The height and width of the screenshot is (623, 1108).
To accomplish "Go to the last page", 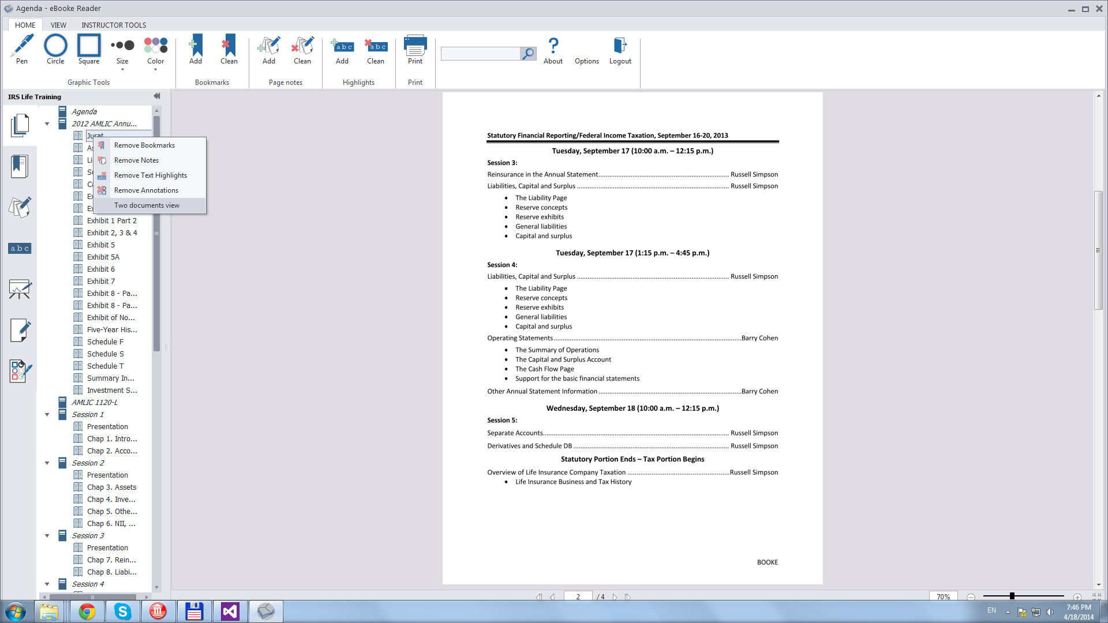I will point(628,597).
